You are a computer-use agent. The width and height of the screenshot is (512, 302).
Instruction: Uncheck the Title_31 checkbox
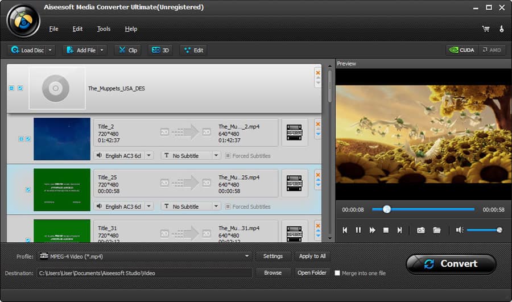(x=28, y=241)
